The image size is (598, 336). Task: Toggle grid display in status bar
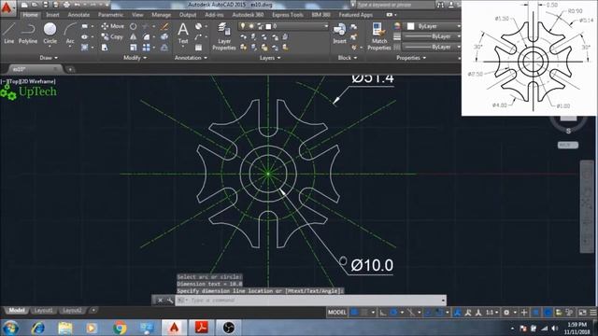(354, 313)
